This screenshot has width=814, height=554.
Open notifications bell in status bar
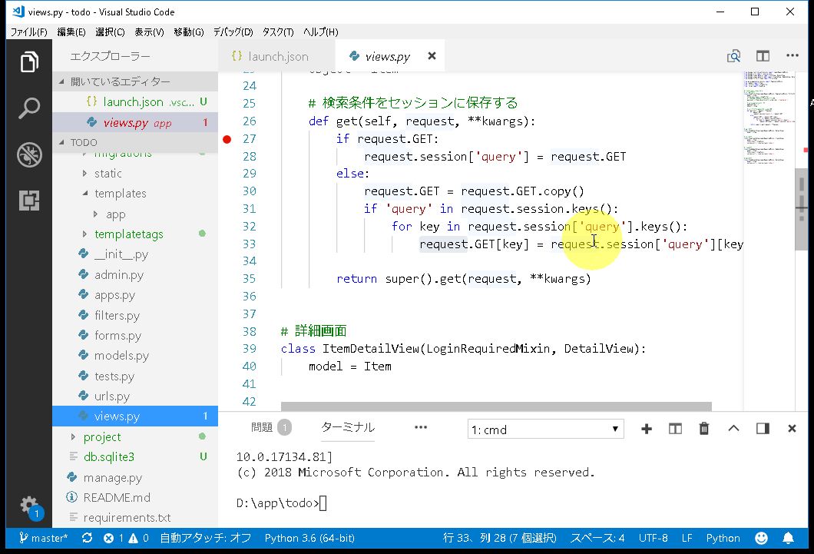788,538
